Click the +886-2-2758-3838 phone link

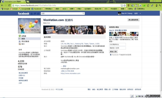click(x=67, y=71)
